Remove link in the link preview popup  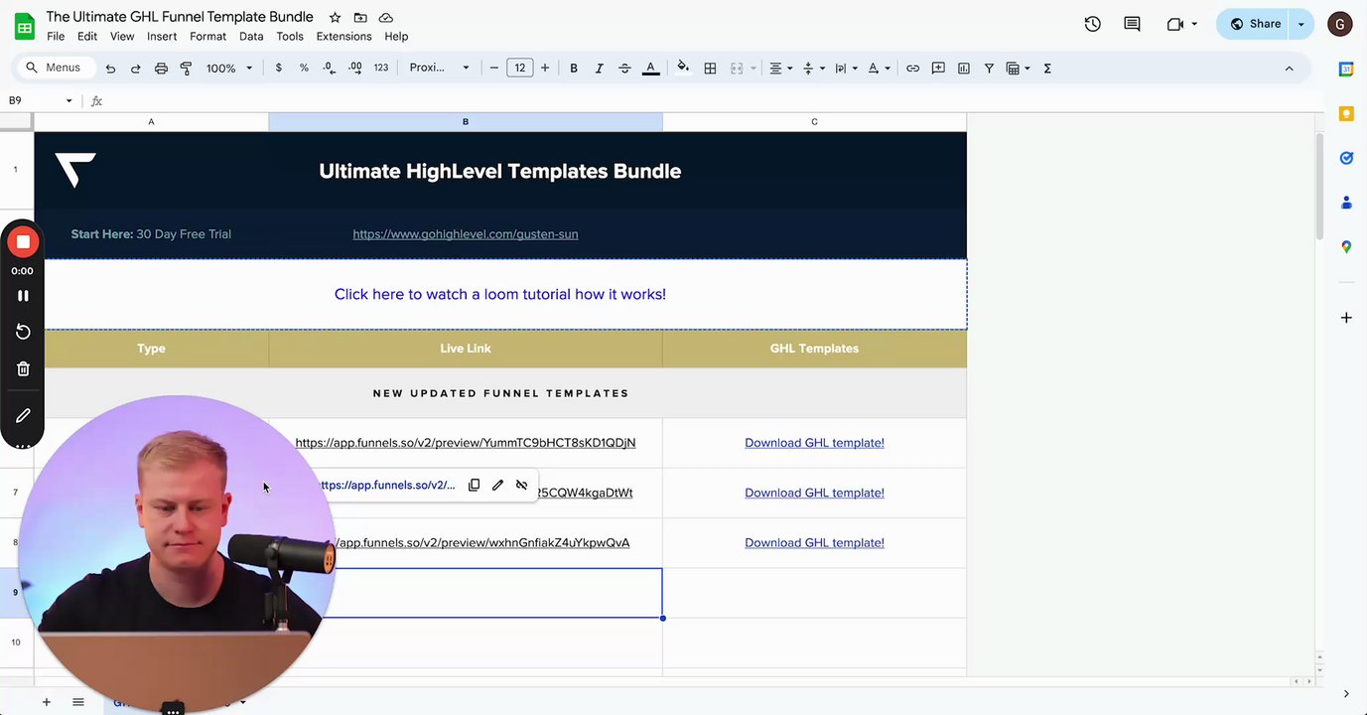pos(521,485)
